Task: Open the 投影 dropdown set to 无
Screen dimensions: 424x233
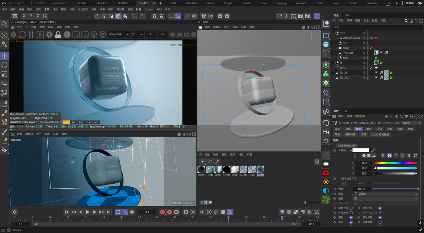Action: click(386, 199)
